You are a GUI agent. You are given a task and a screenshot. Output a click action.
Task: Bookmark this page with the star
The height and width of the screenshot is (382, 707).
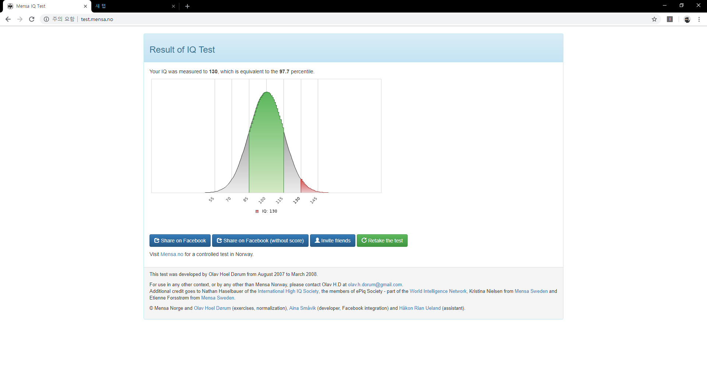(654, 19)
